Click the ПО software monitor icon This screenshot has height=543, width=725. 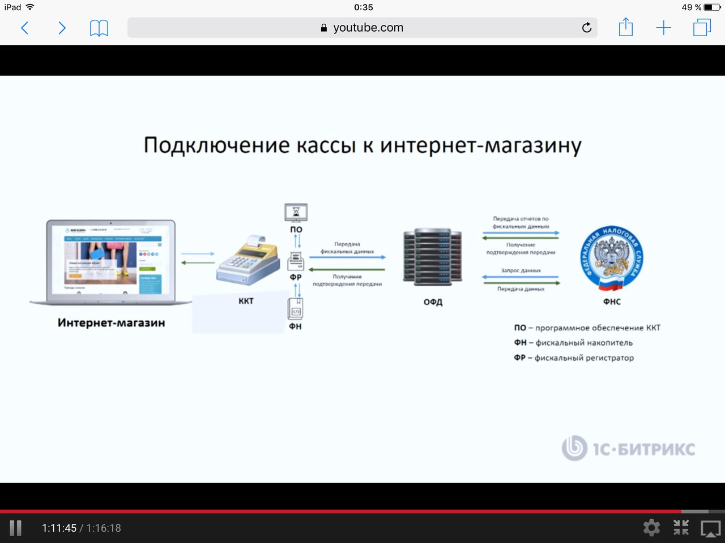[296, 213]
